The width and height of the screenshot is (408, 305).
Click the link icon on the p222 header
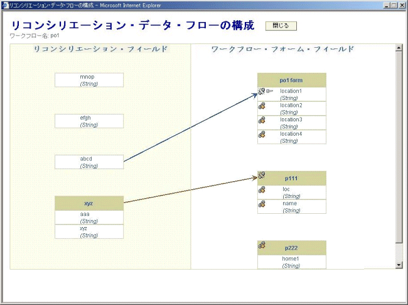262,245
